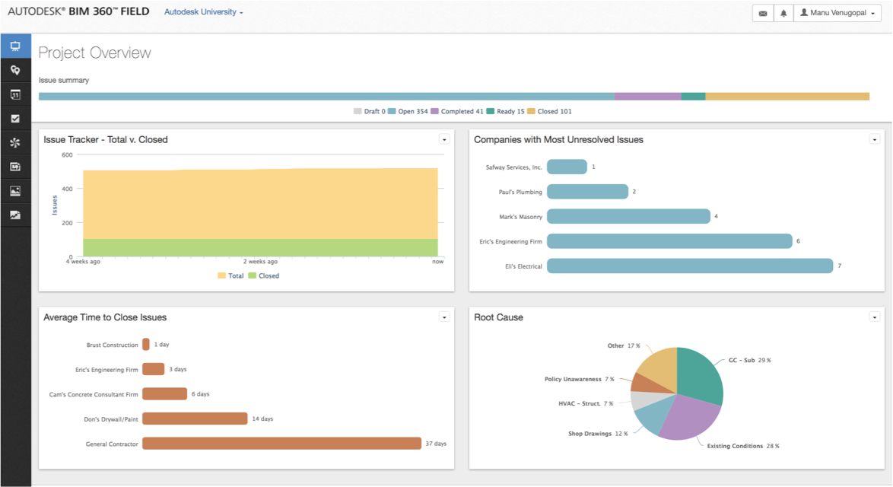Expand the Root Cause widget options dropdown
The image size is (893, 487).
point(874,317)
